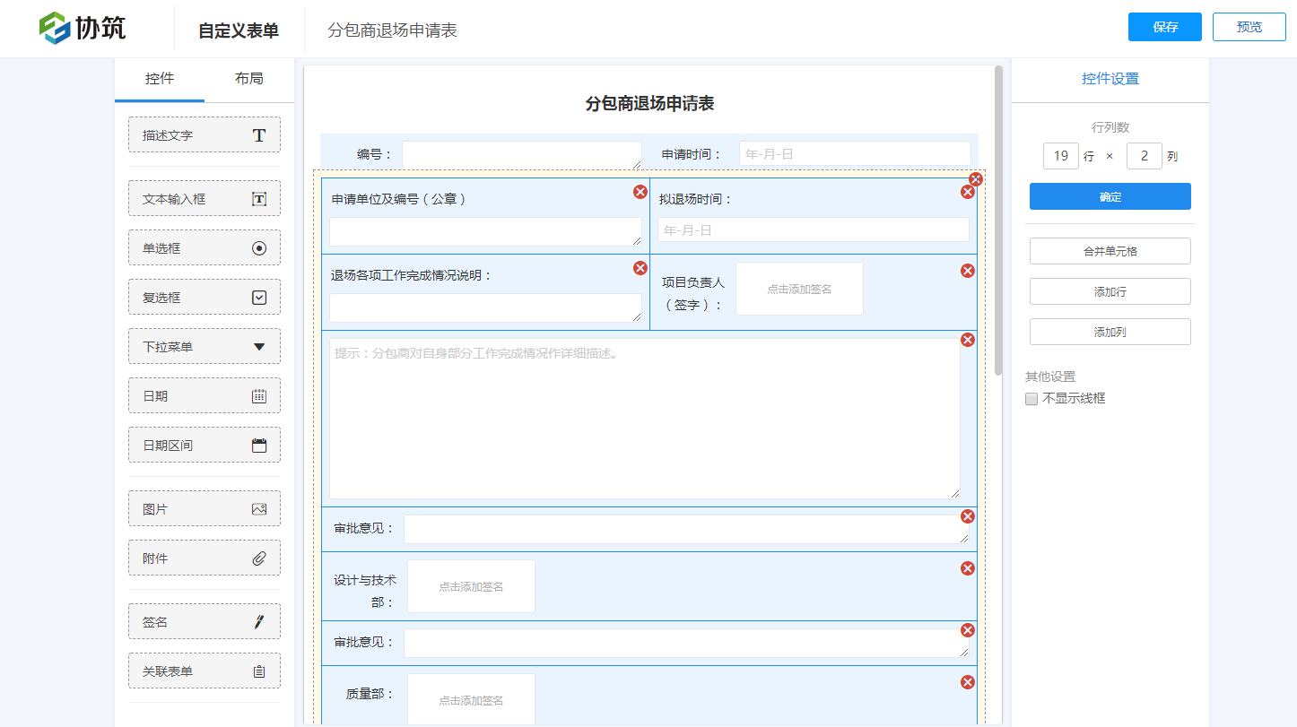The height and width of the screenshot is (727, 1297).
Task: Remove the 项目负责人 signature cell
Action: (968, 271)
